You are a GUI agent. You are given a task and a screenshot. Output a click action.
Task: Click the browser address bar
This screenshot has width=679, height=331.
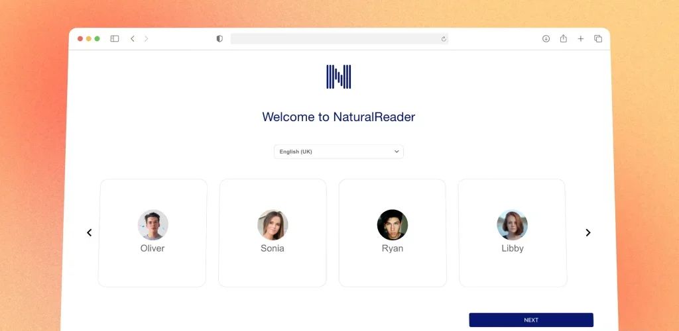pos(339,39)
